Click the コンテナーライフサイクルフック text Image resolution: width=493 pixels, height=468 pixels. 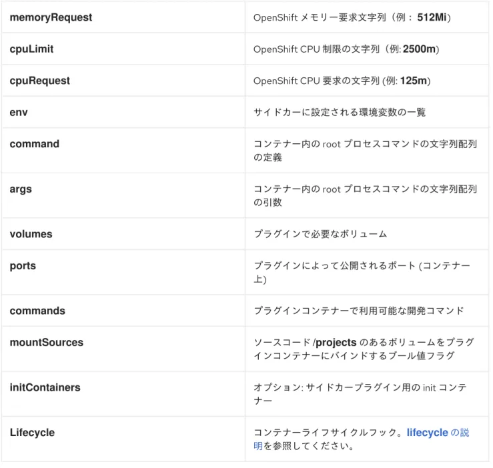[324, 433]
